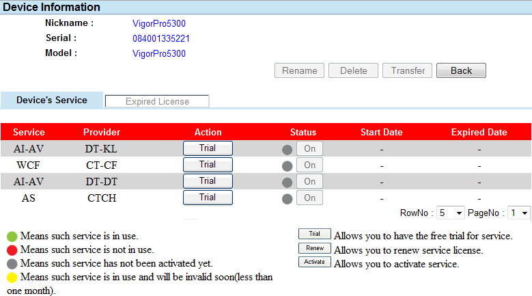Click the Trial legend button sample
The image size is (532, 296).
point(315,234)
